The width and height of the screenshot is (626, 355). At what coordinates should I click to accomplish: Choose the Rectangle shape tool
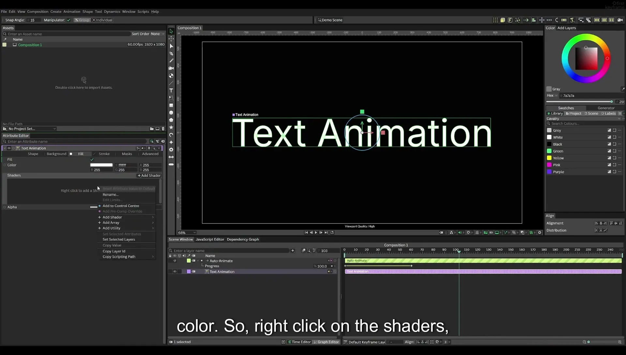171,105
